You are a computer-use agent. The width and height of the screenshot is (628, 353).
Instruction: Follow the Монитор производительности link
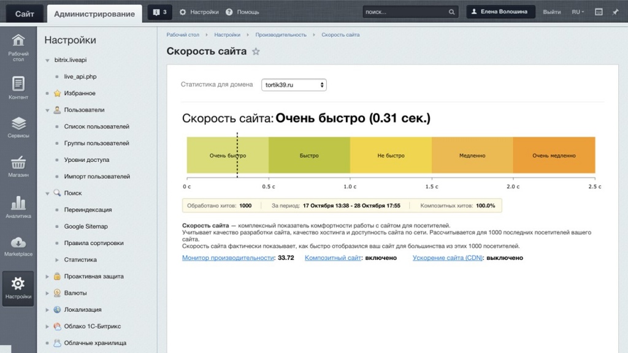[228, 258]
